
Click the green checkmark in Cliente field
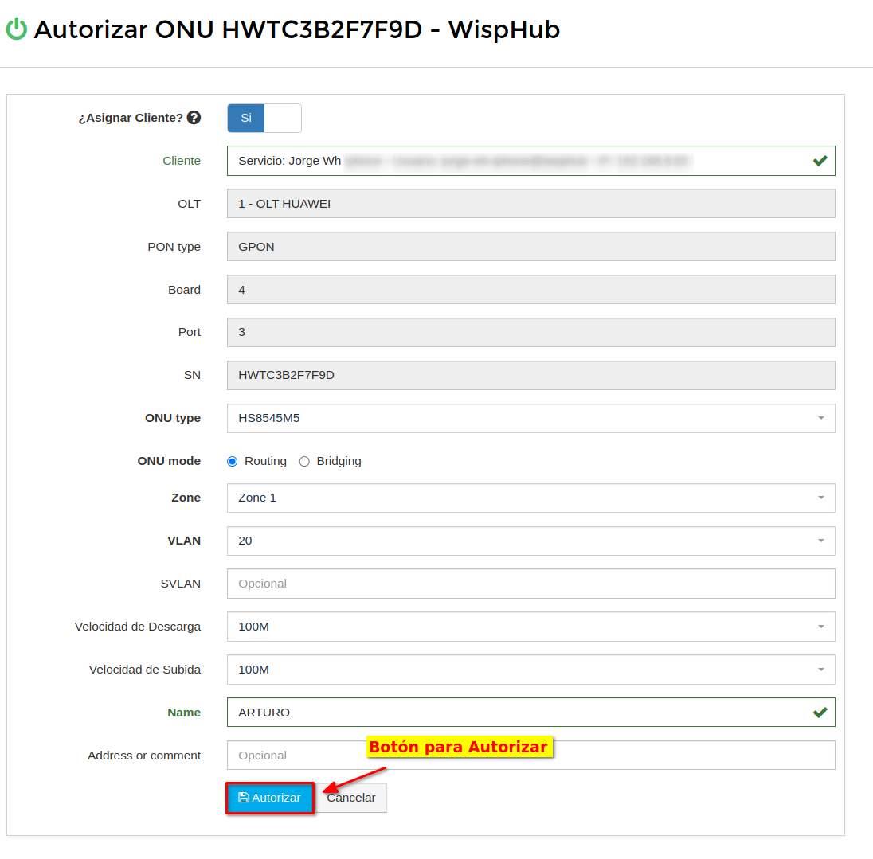point(820,161)
